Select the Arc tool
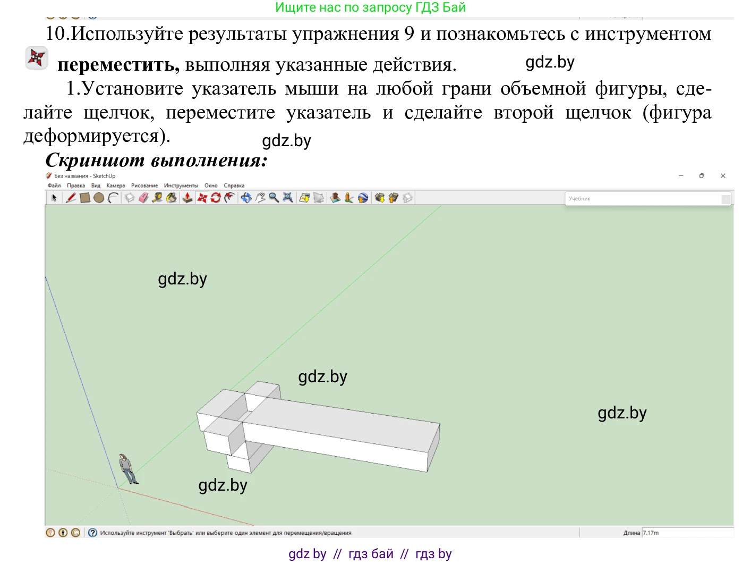742x563 pixels. [x=112, y=197]
